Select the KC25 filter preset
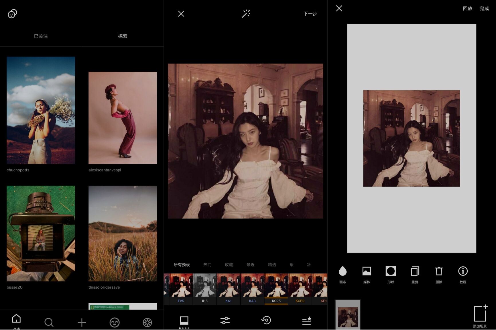Screen dimensions: 496x330 [276, 289]
